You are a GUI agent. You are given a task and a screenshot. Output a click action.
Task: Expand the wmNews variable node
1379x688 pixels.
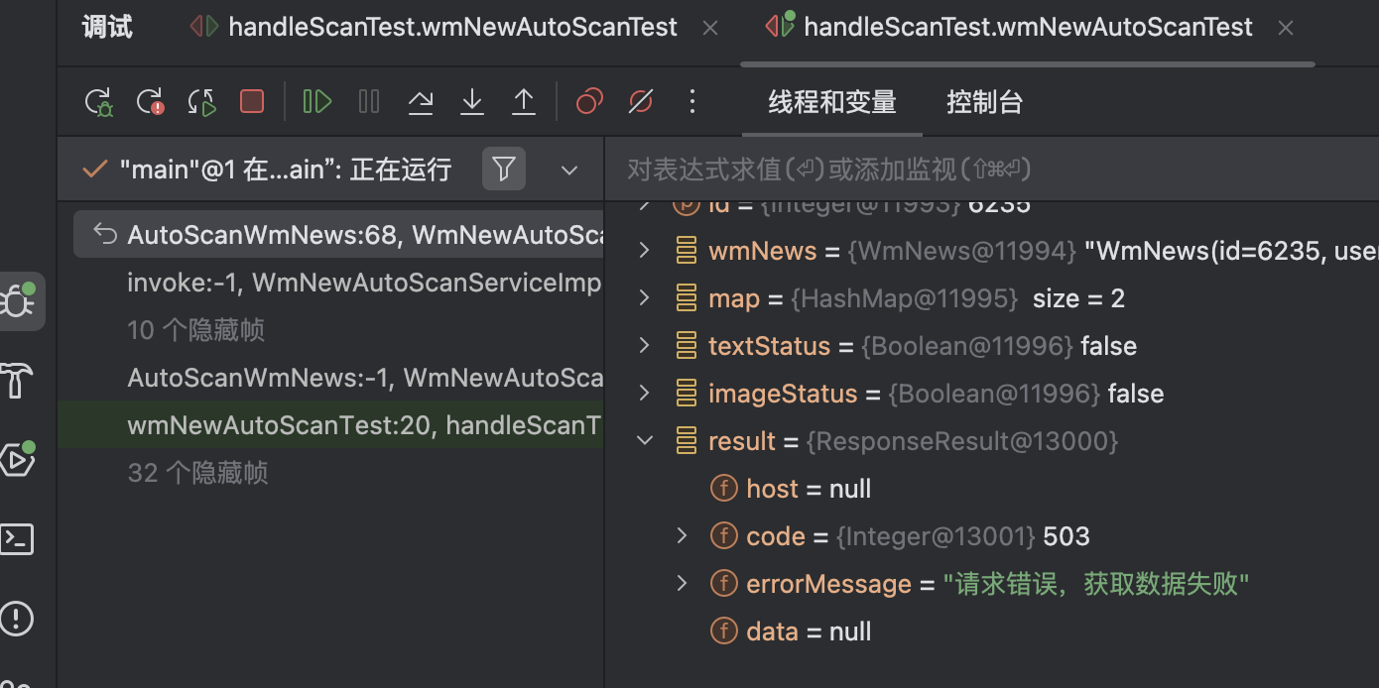645,251
